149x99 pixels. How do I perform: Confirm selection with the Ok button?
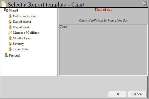click(117, 94)
